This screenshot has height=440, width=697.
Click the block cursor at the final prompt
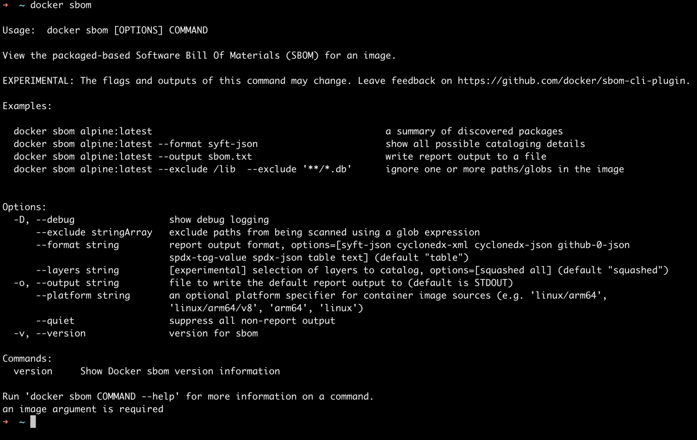[x=33, y=422]
